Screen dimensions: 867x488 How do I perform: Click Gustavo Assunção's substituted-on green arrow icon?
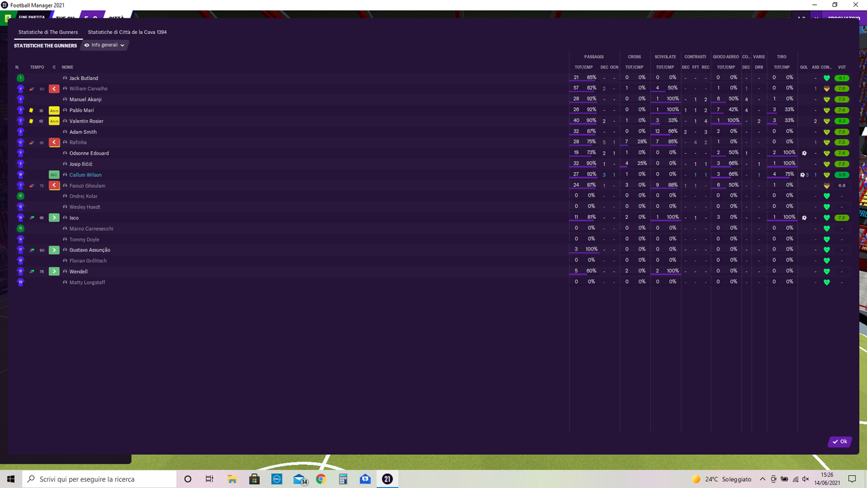pyautogui.click(x=54, y=250)
